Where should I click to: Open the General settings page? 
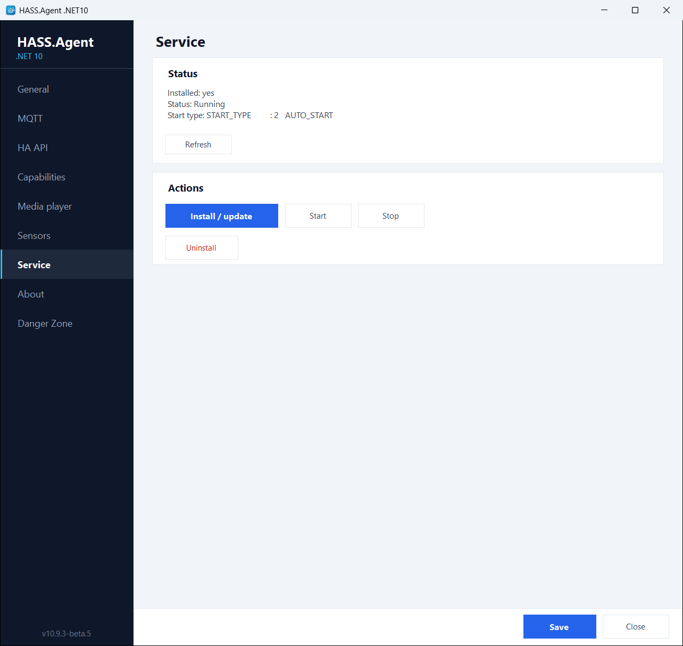67,89
